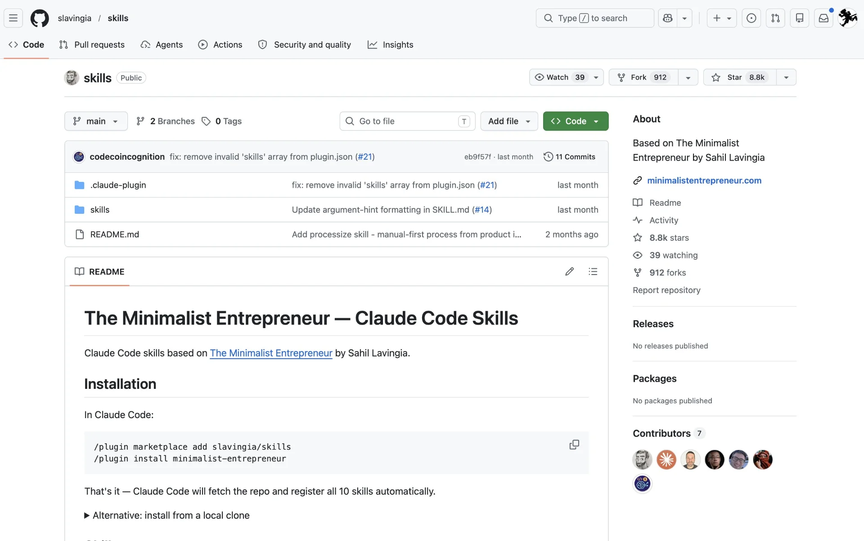Go to GitHub home via Octocat logo

(40, 18)
